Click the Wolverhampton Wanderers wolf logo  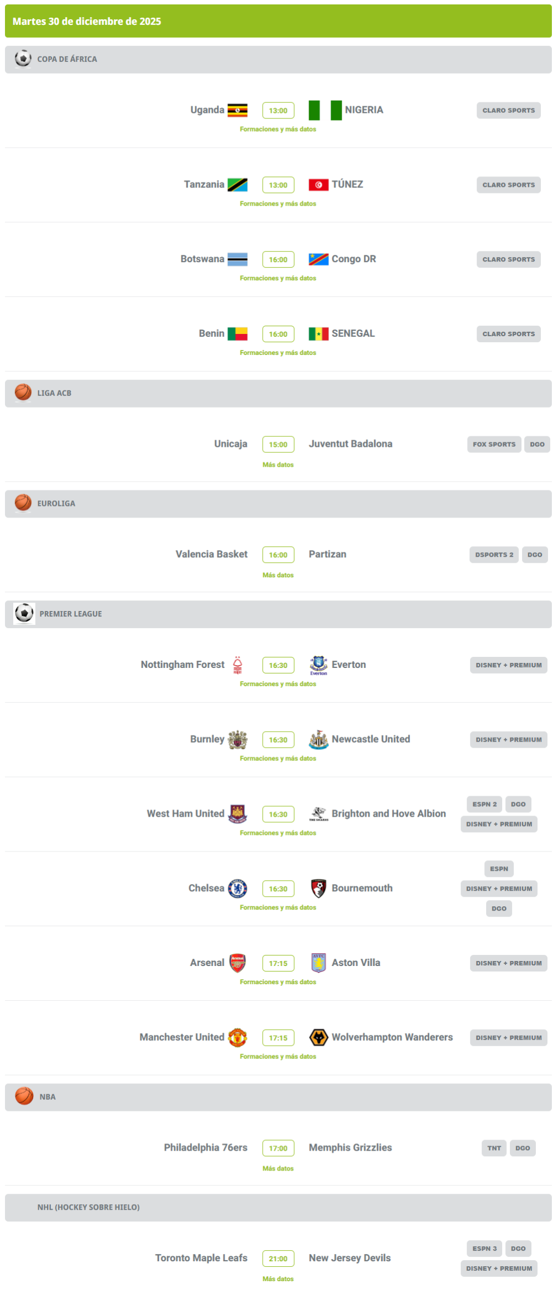point(319,1038)
